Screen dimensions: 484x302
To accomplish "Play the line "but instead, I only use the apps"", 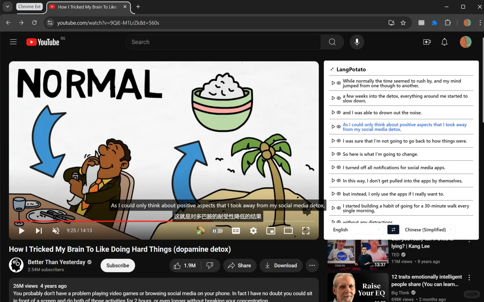I will coord(333,194).
